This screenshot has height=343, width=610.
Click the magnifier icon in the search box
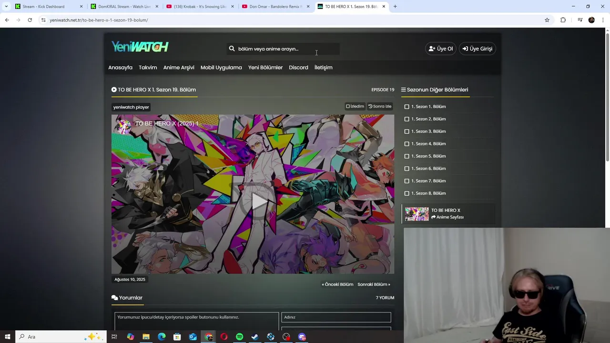coord(232,49)
